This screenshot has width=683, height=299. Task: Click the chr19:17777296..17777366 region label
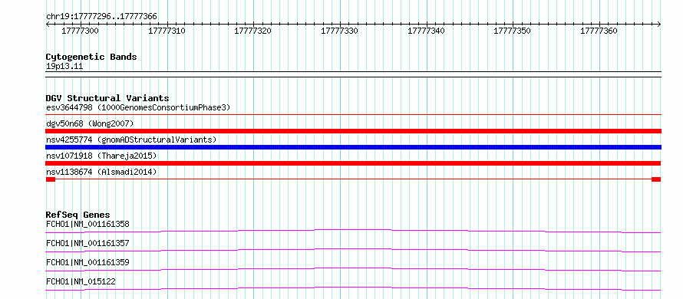[101, 17]
